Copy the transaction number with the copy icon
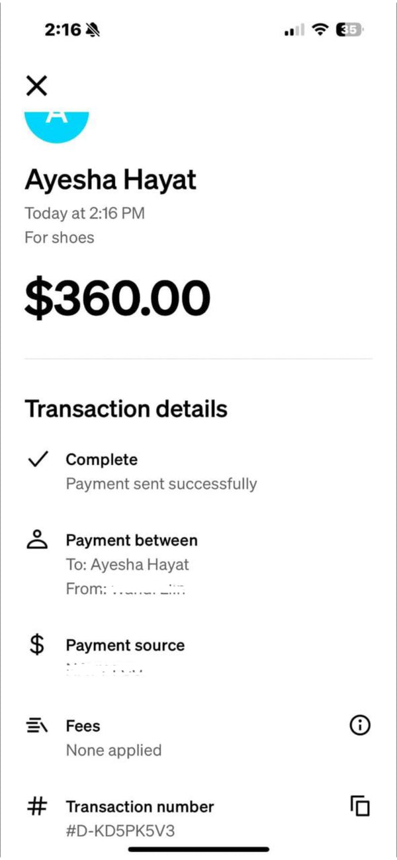The width and height of the screenshot is (397, 860). (x=359, y=806)
